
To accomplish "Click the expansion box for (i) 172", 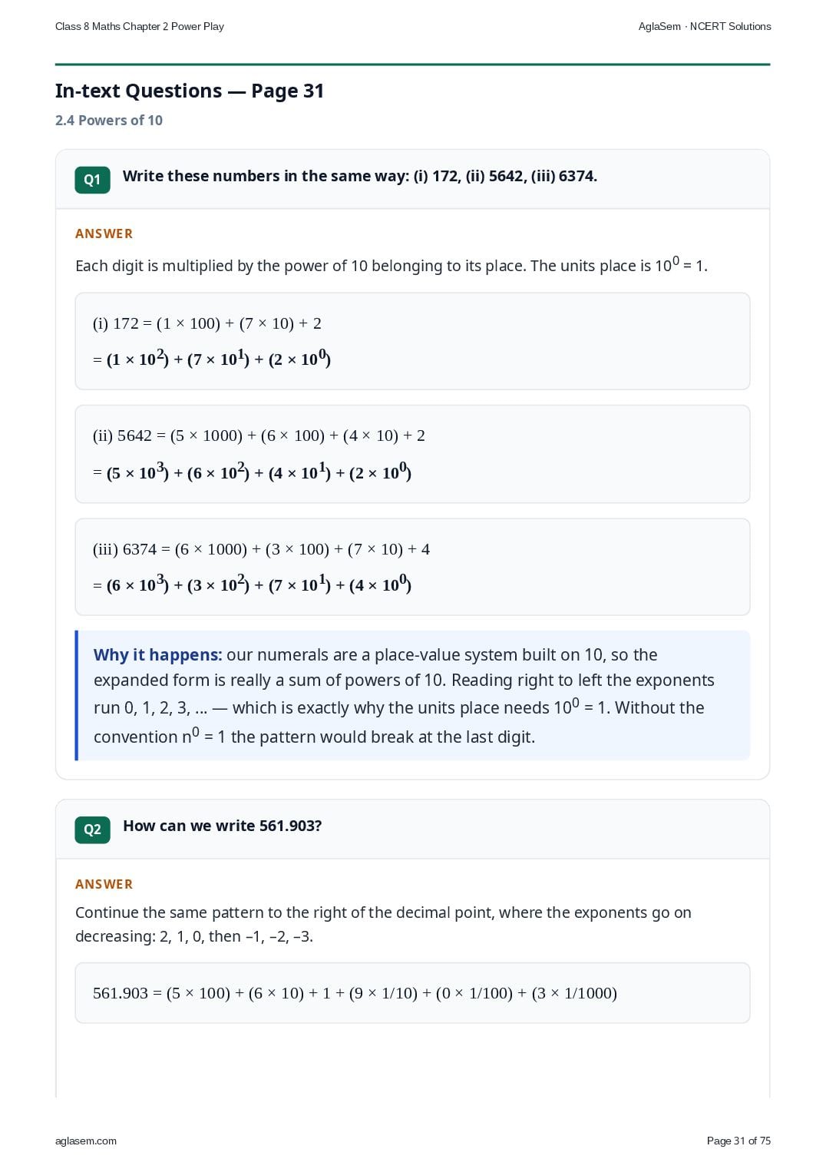I will [x=412, y=341].
